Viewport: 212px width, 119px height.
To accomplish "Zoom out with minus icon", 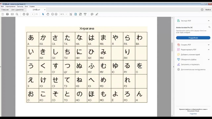I will coord(52,14).
